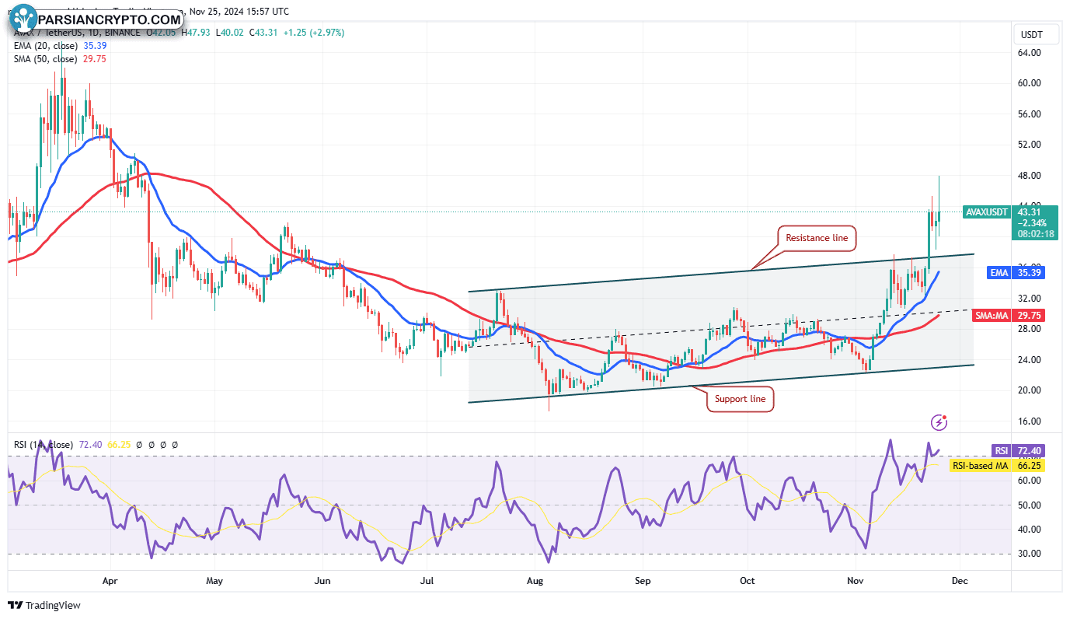The height and width of the screenshot is (619, 1070).
Task: Open the USDT currency selector
Action: (x=1035, y=35)
